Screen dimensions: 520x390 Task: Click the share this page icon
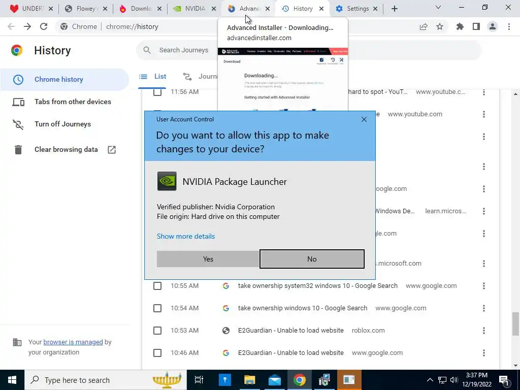tap(424, 26)
